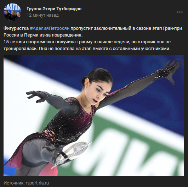Click the word "Фигуристка" starting the post
The height and width of the screenshot is (187, 188).
16,28
